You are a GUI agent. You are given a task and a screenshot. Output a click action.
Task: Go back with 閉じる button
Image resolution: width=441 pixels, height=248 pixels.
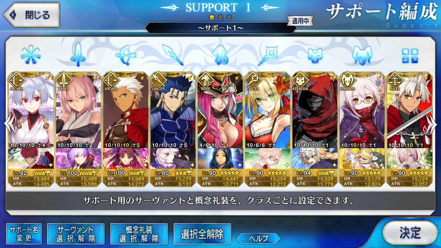(x=32, y=15)
